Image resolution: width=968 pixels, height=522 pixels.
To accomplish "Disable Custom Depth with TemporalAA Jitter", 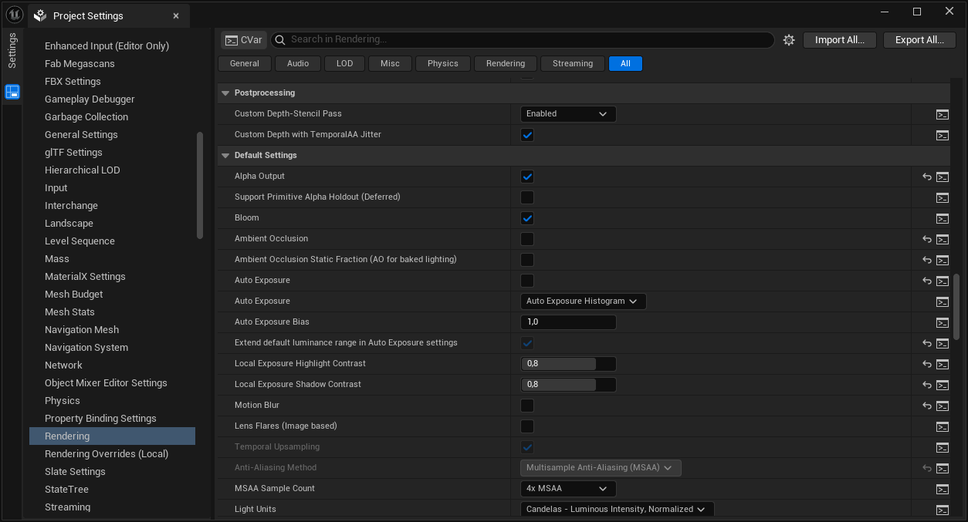I will coord(527,135).
